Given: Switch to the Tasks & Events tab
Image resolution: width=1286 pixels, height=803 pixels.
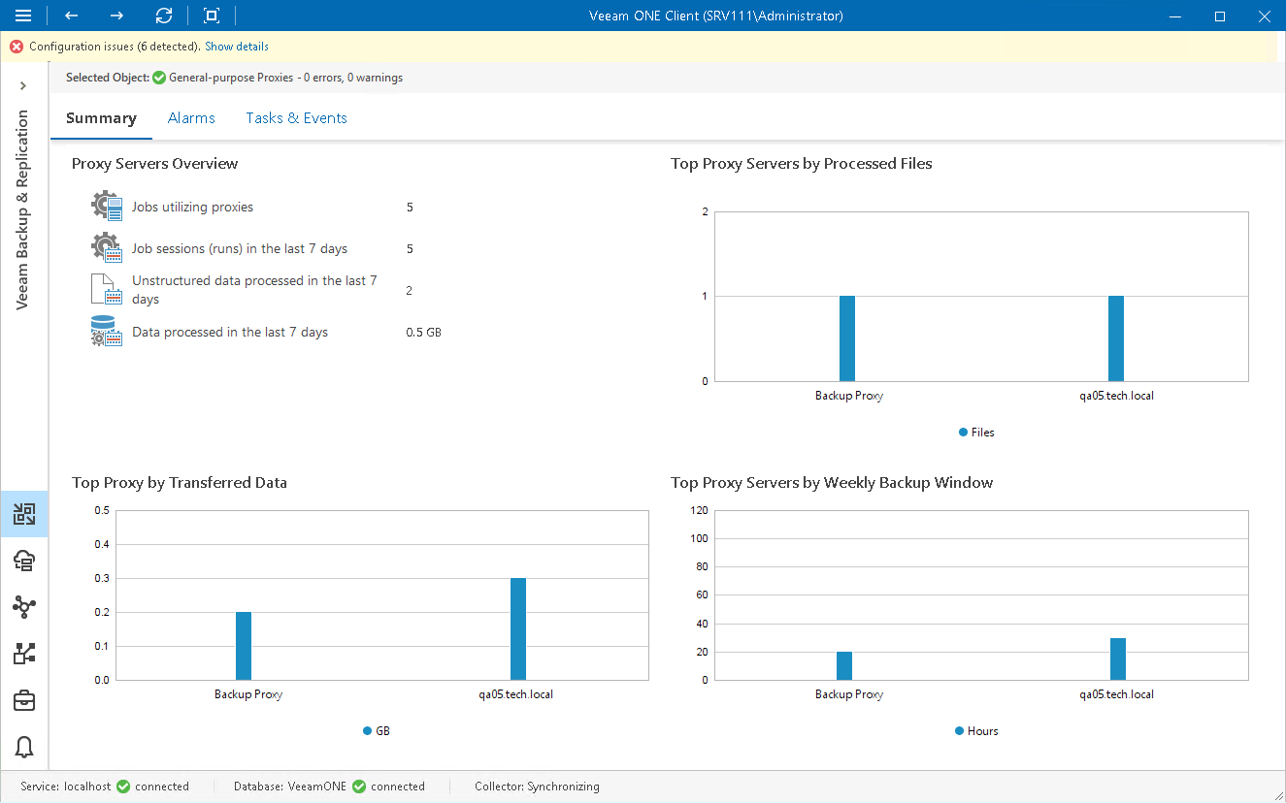Looking at the screenshot, I should point(296,117).
